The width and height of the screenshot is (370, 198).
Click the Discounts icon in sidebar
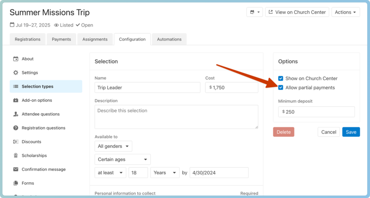(16, 142)
